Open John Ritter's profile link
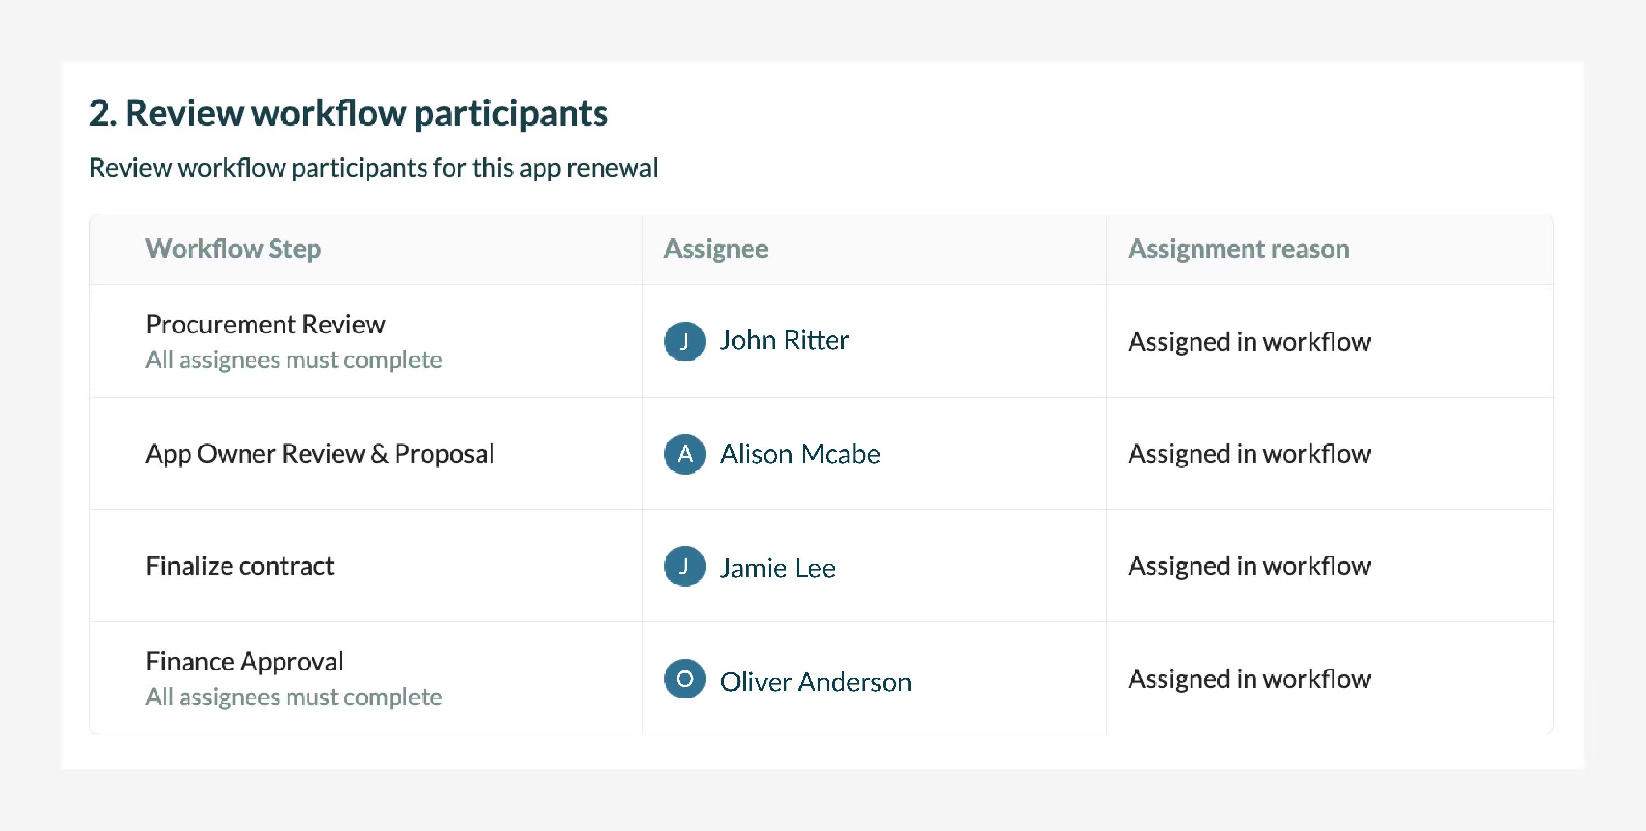 [784, 340]
